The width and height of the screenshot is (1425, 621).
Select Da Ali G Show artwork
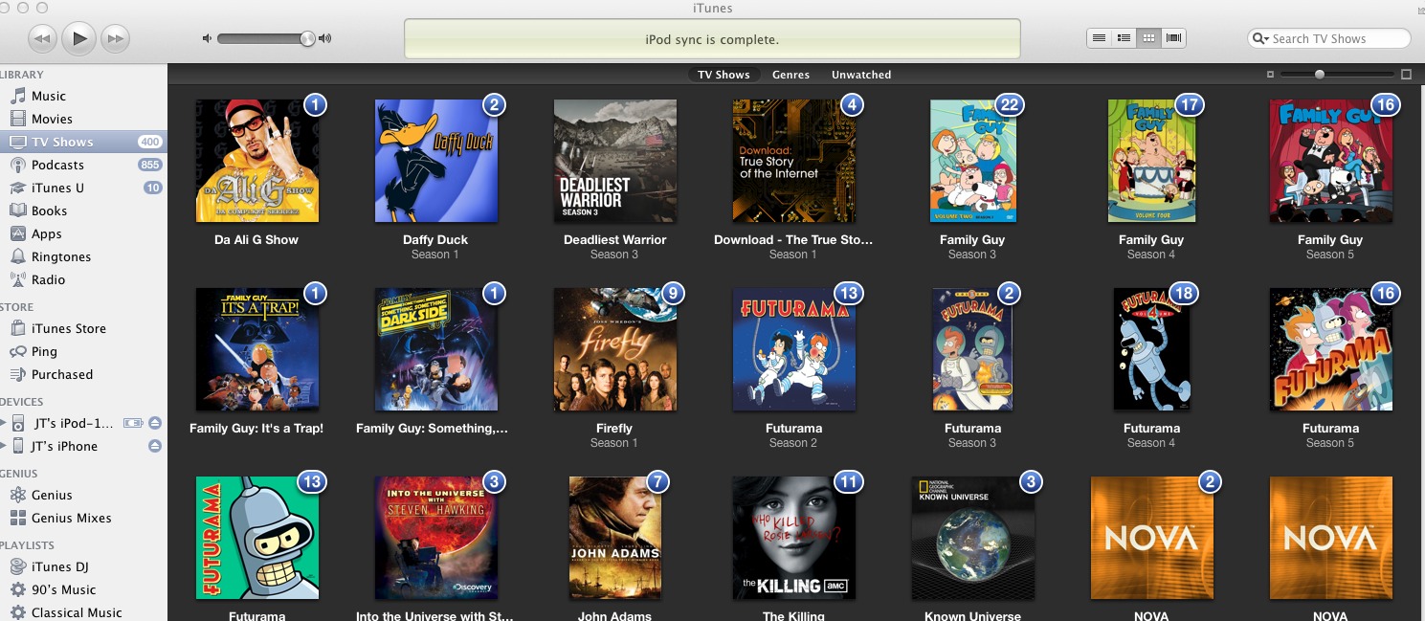coord(256,161)
